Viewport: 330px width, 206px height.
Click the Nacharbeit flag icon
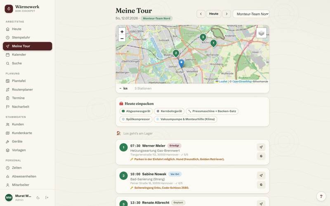pyautogui.click(x=7, y=107)
